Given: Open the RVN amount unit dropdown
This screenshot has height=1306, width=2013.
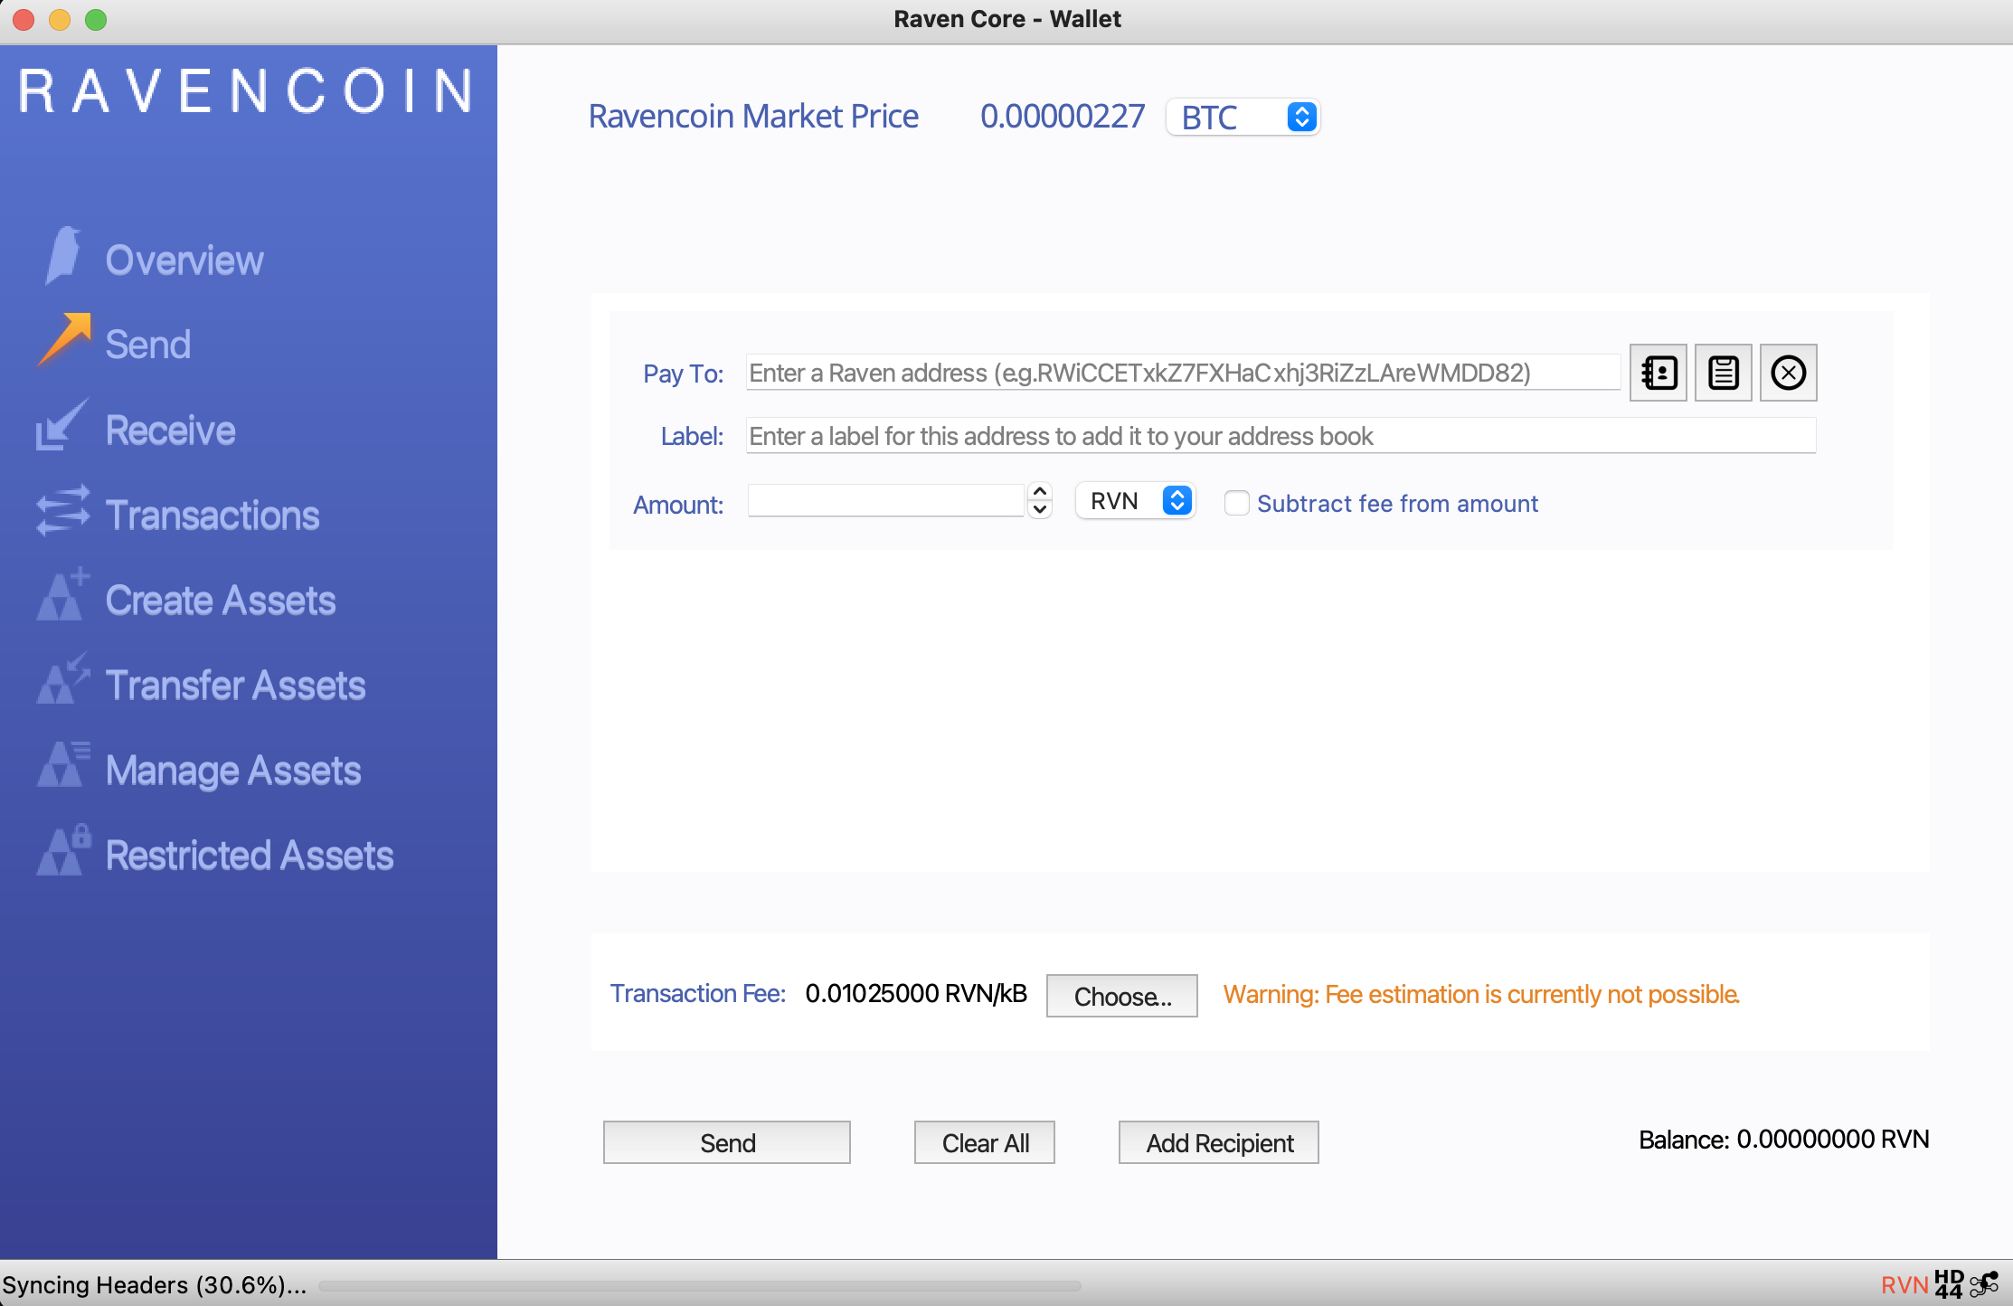Looking at the screenshot, I should [1136, 501].
